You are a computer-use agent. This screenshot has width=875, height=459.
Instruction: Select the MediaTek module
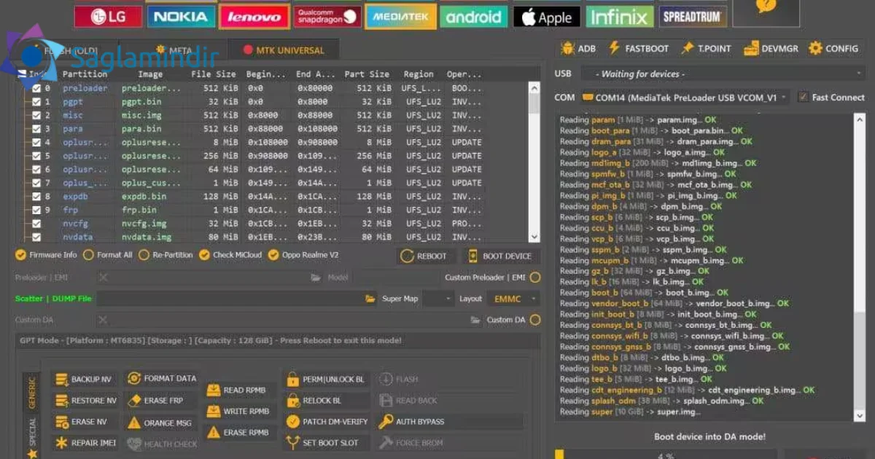401,16
